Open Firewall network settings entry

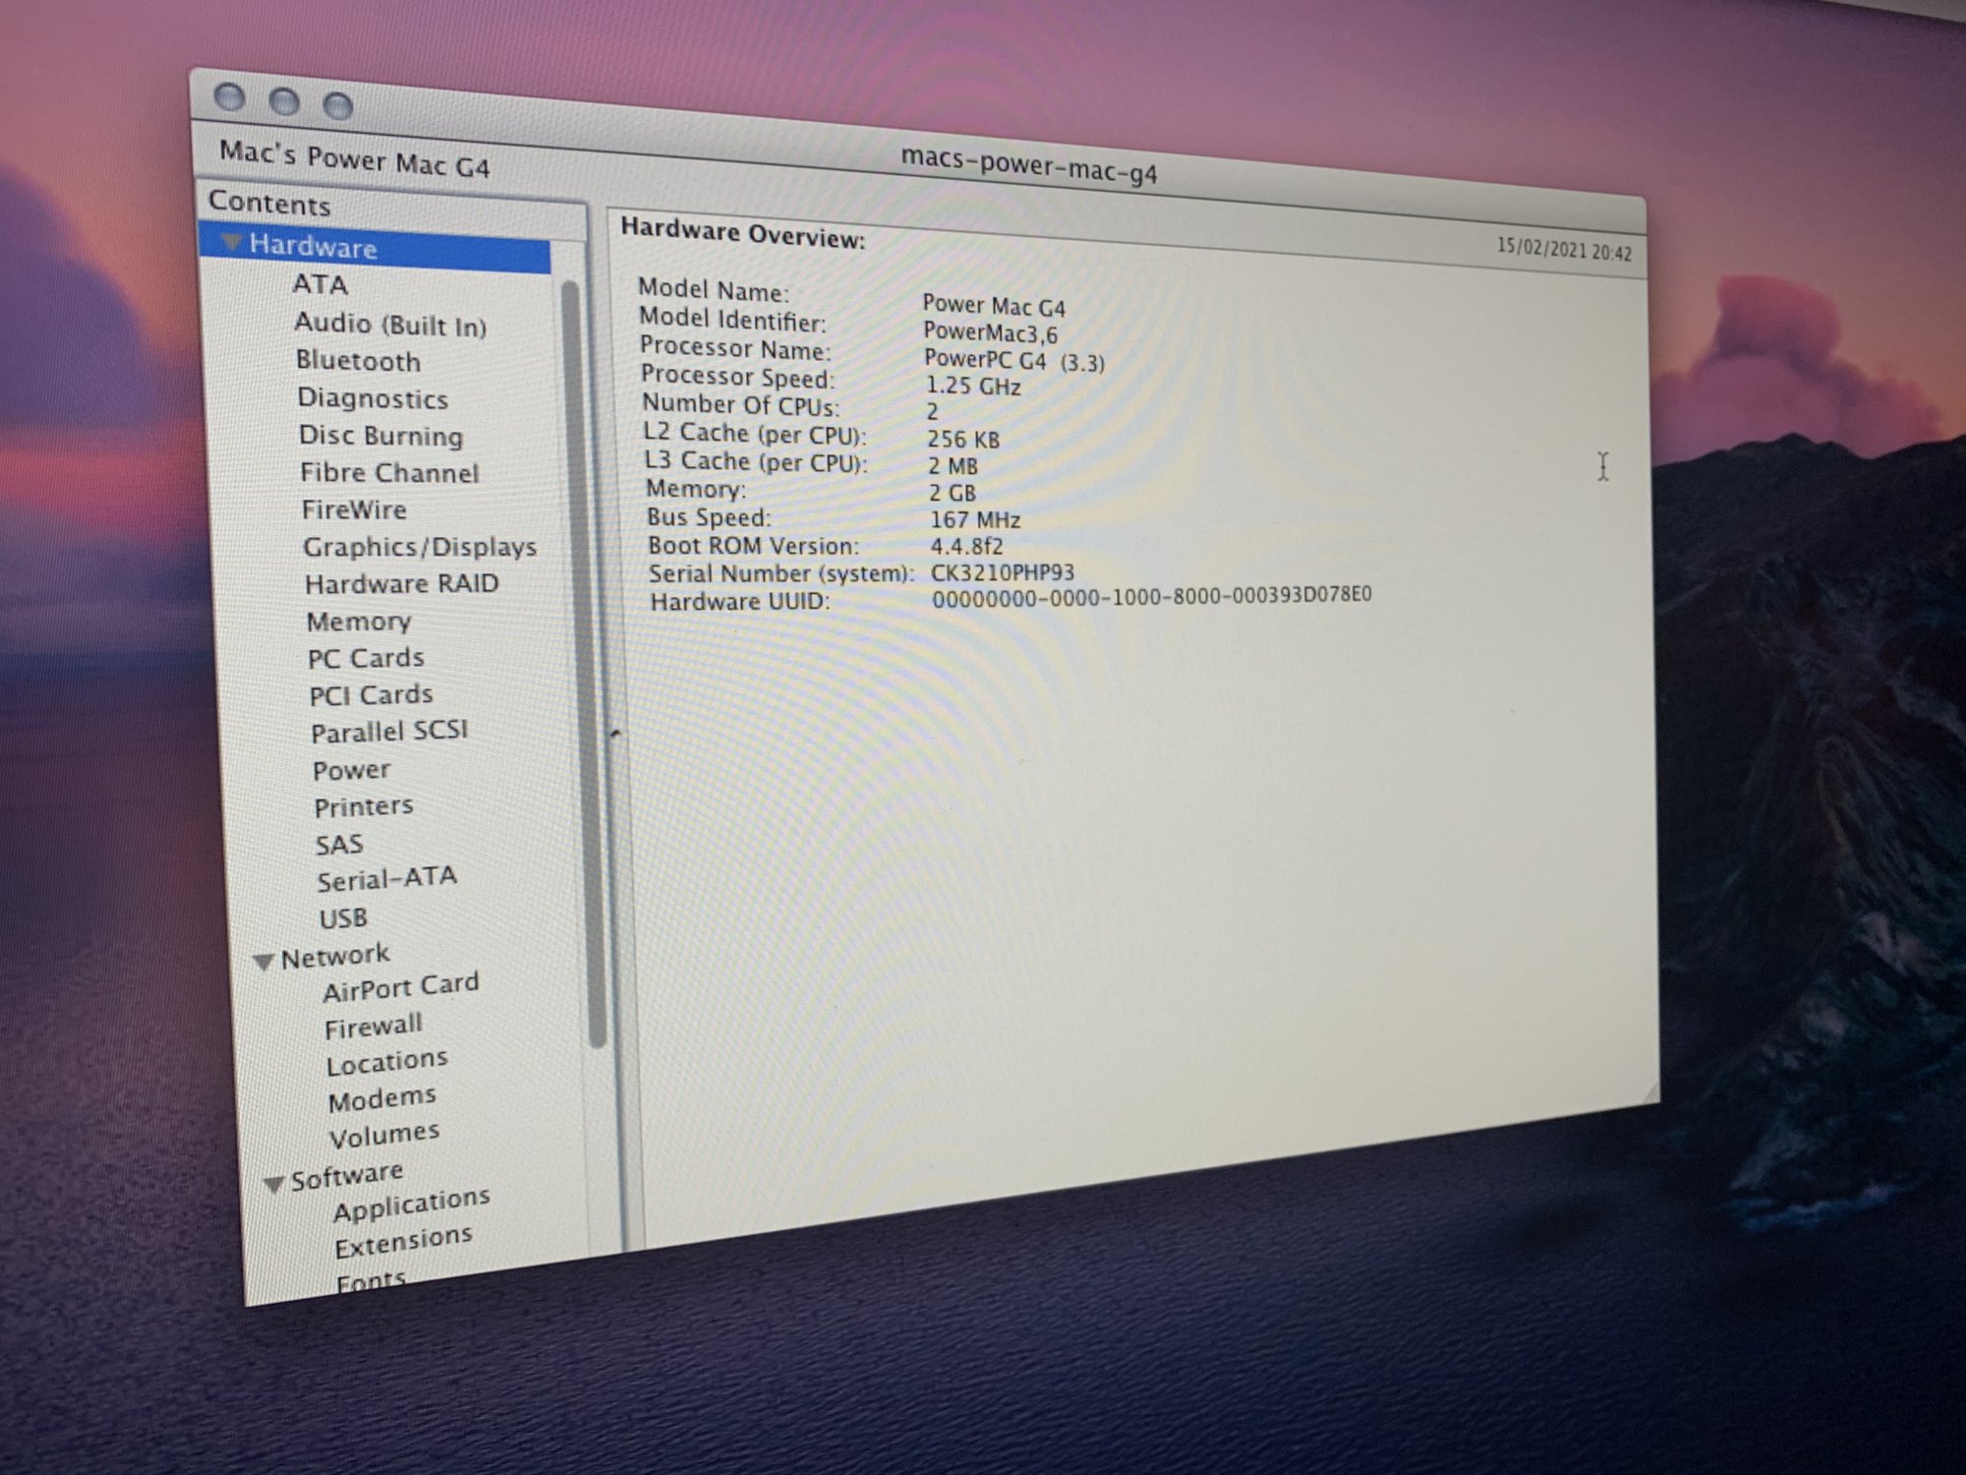pyautogui.click(x=374, y=1028)
